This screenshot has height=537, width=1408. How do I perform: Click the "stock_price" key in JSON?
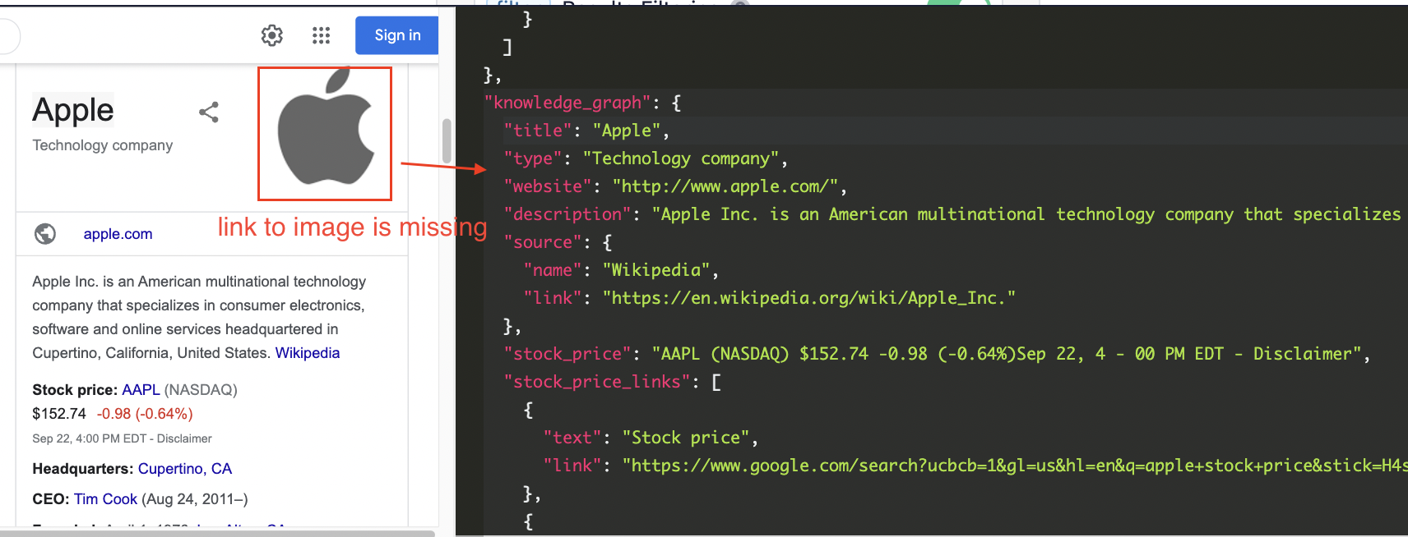(567, 354)
